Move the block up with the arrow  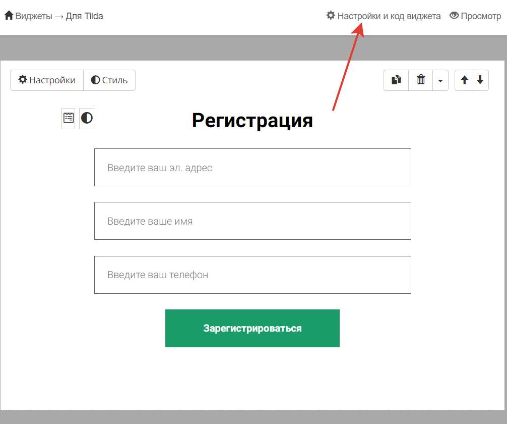tap(464, 80)
